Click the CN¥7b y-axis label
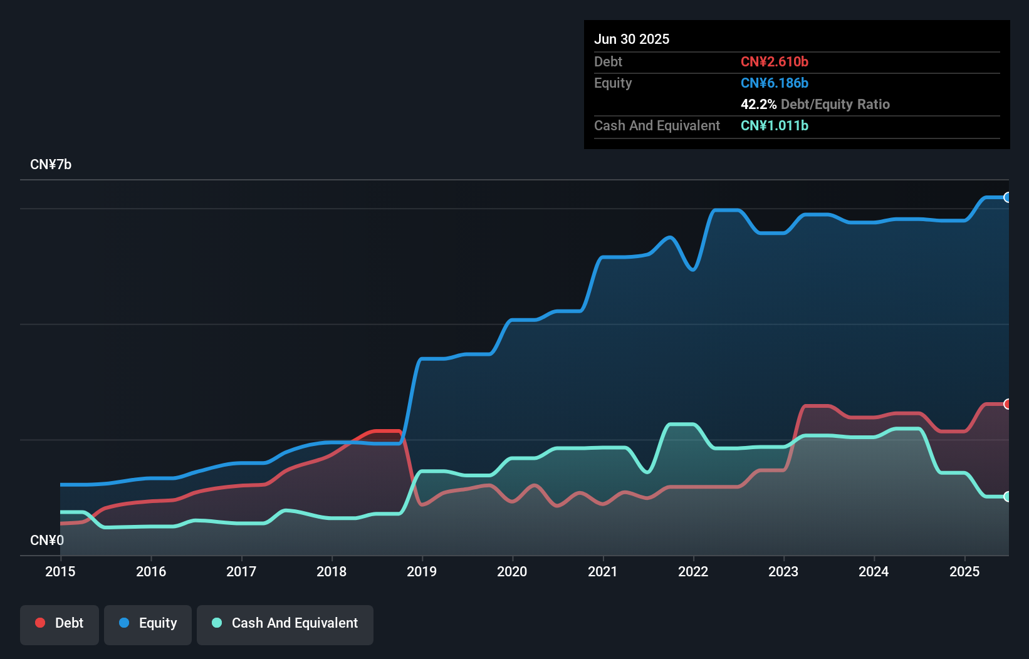Viewport: 1029px width, 659px height. 51,165
